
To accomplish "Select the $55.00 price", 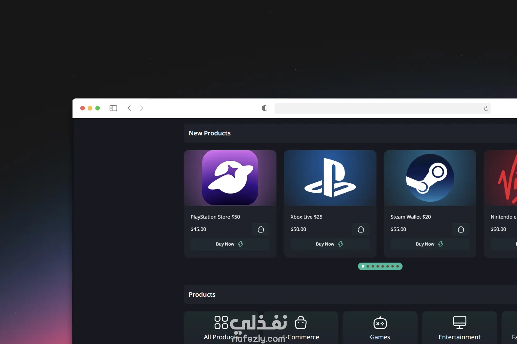I will tap(398, 229).
